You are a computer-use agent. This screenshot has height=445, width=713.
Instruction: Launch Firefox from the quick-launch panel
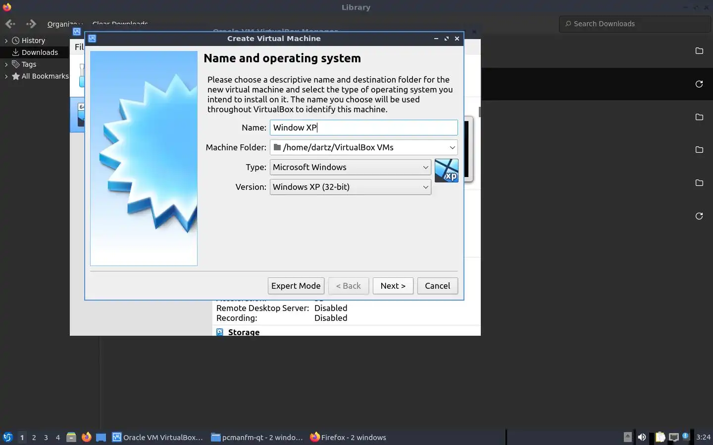tap(86, 437)
